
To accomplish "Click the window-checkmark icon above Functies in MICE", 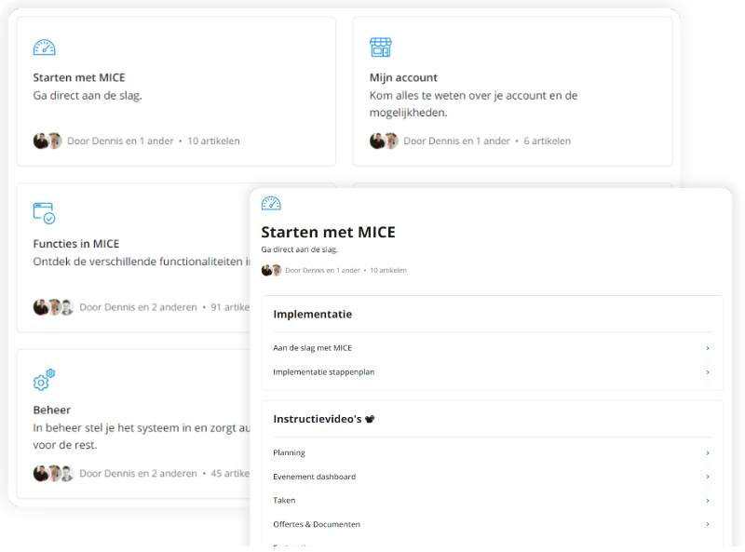I will point(44,213).
